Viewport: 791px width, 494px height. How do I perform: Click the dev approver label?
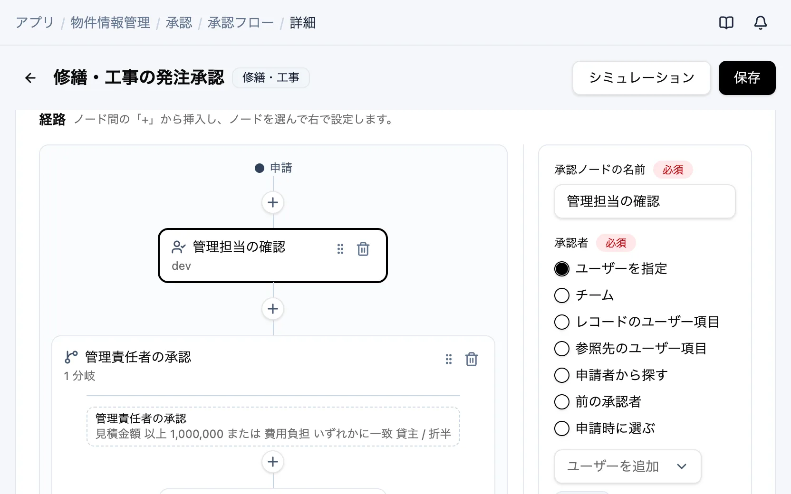point(181,266)
